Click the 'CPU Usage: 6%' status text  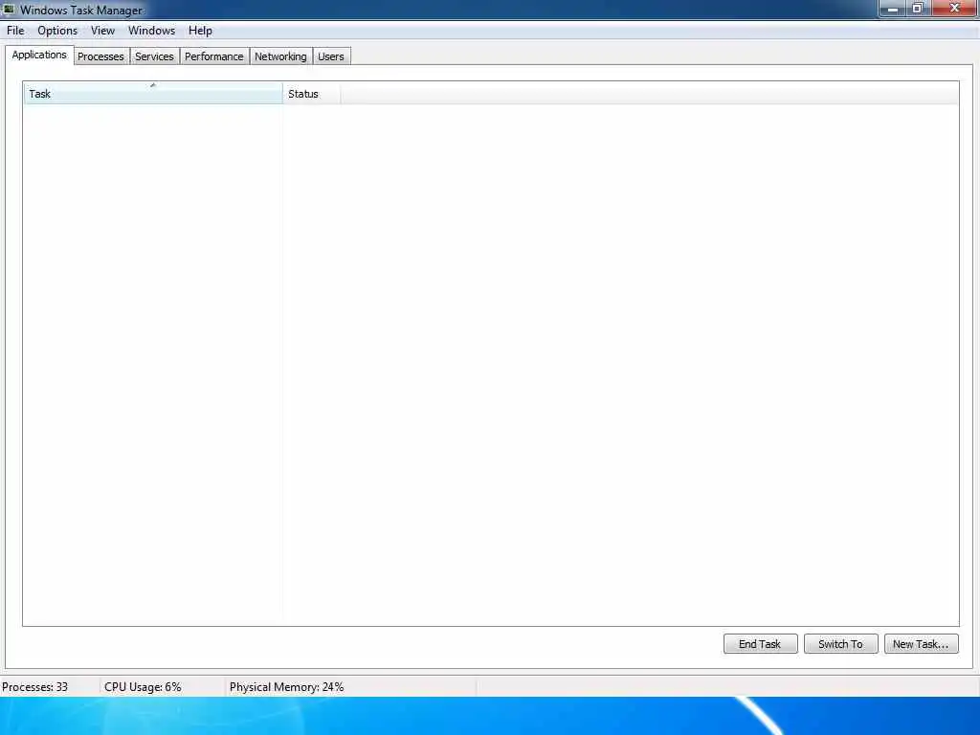[x=143, y=687]
